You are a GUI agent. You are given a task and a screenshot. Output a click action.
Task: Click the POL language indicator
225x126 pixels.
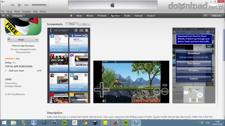pos(208,123)
